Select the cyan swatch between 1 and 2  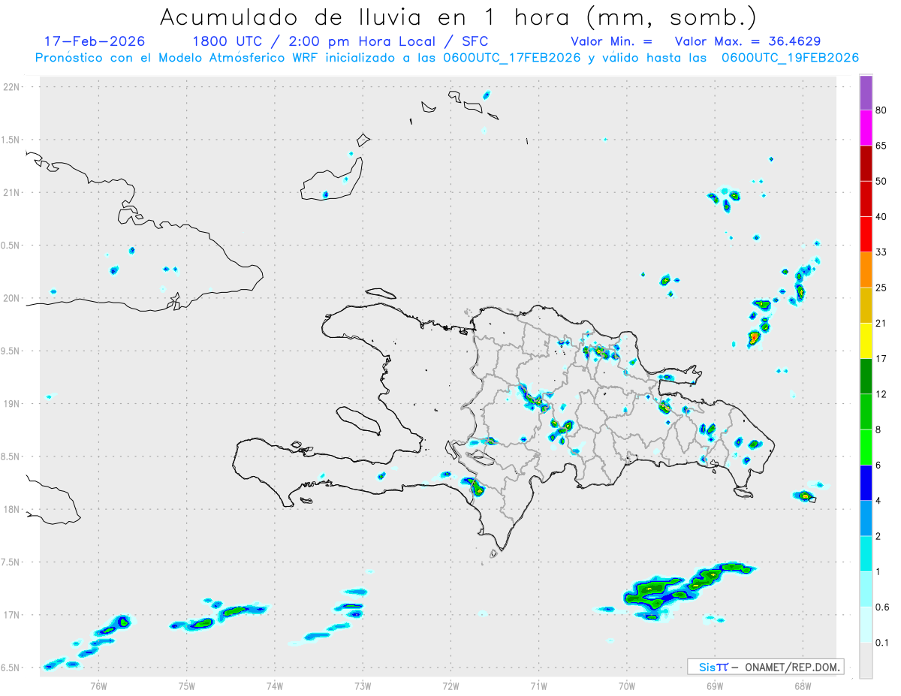pyautogui.click(x=866, y=553)
